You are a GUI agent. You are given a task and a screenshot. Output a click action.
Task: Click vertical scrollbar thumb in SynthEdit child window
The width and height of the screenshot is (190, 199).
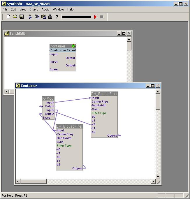click(129, 46)
